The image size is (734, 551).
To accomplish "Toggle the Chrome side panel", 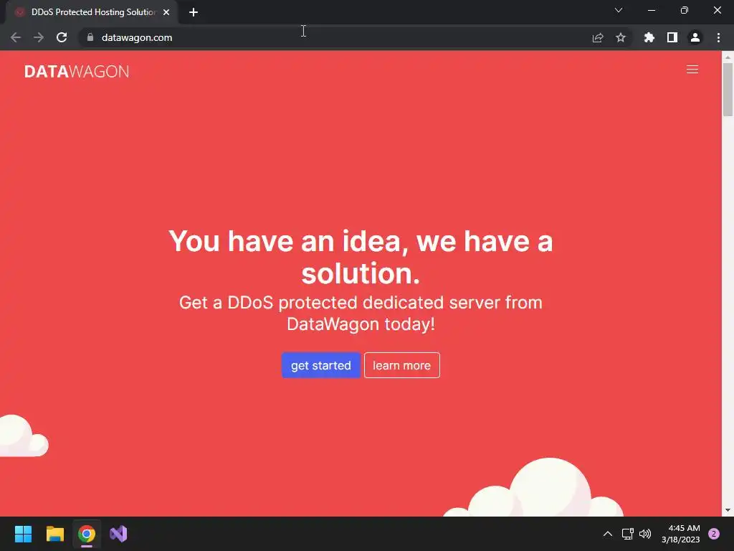I will tap(672, 37).
